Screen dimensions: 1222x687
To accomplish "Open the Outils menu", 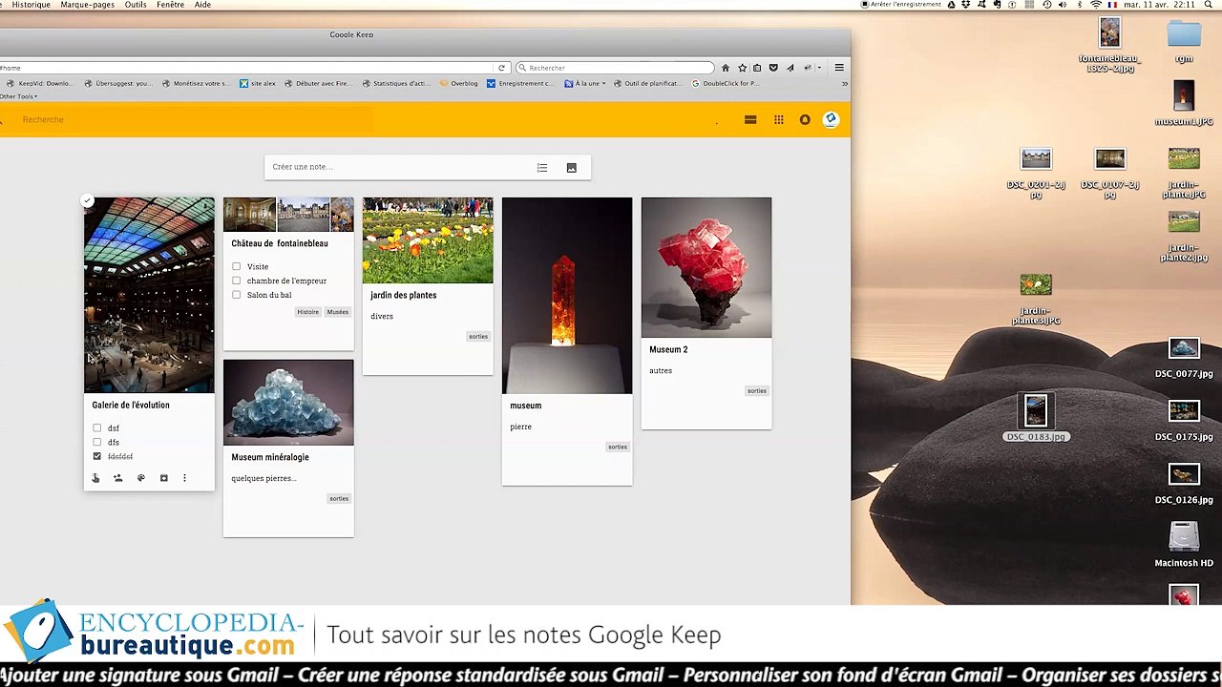I will pos(136,5).
